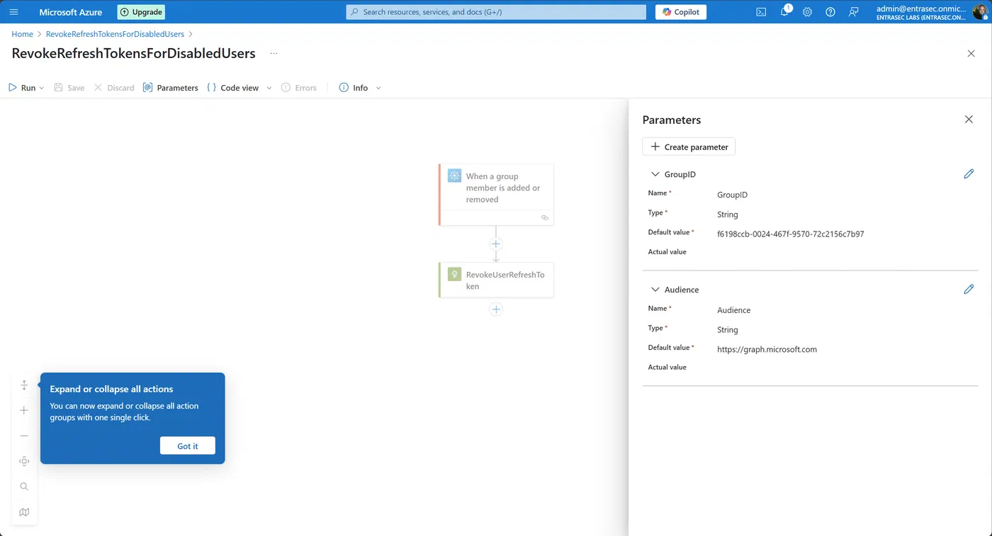This screenshot has width=992, height=536.
Task: Click Create parameter
Action: pyautogui.click(x=689, y=147)
